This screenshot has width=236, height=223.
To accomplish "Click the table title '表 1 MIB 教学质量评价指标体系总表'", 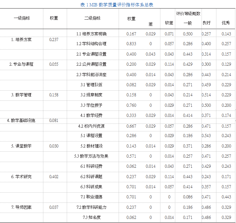I will 117,4.
